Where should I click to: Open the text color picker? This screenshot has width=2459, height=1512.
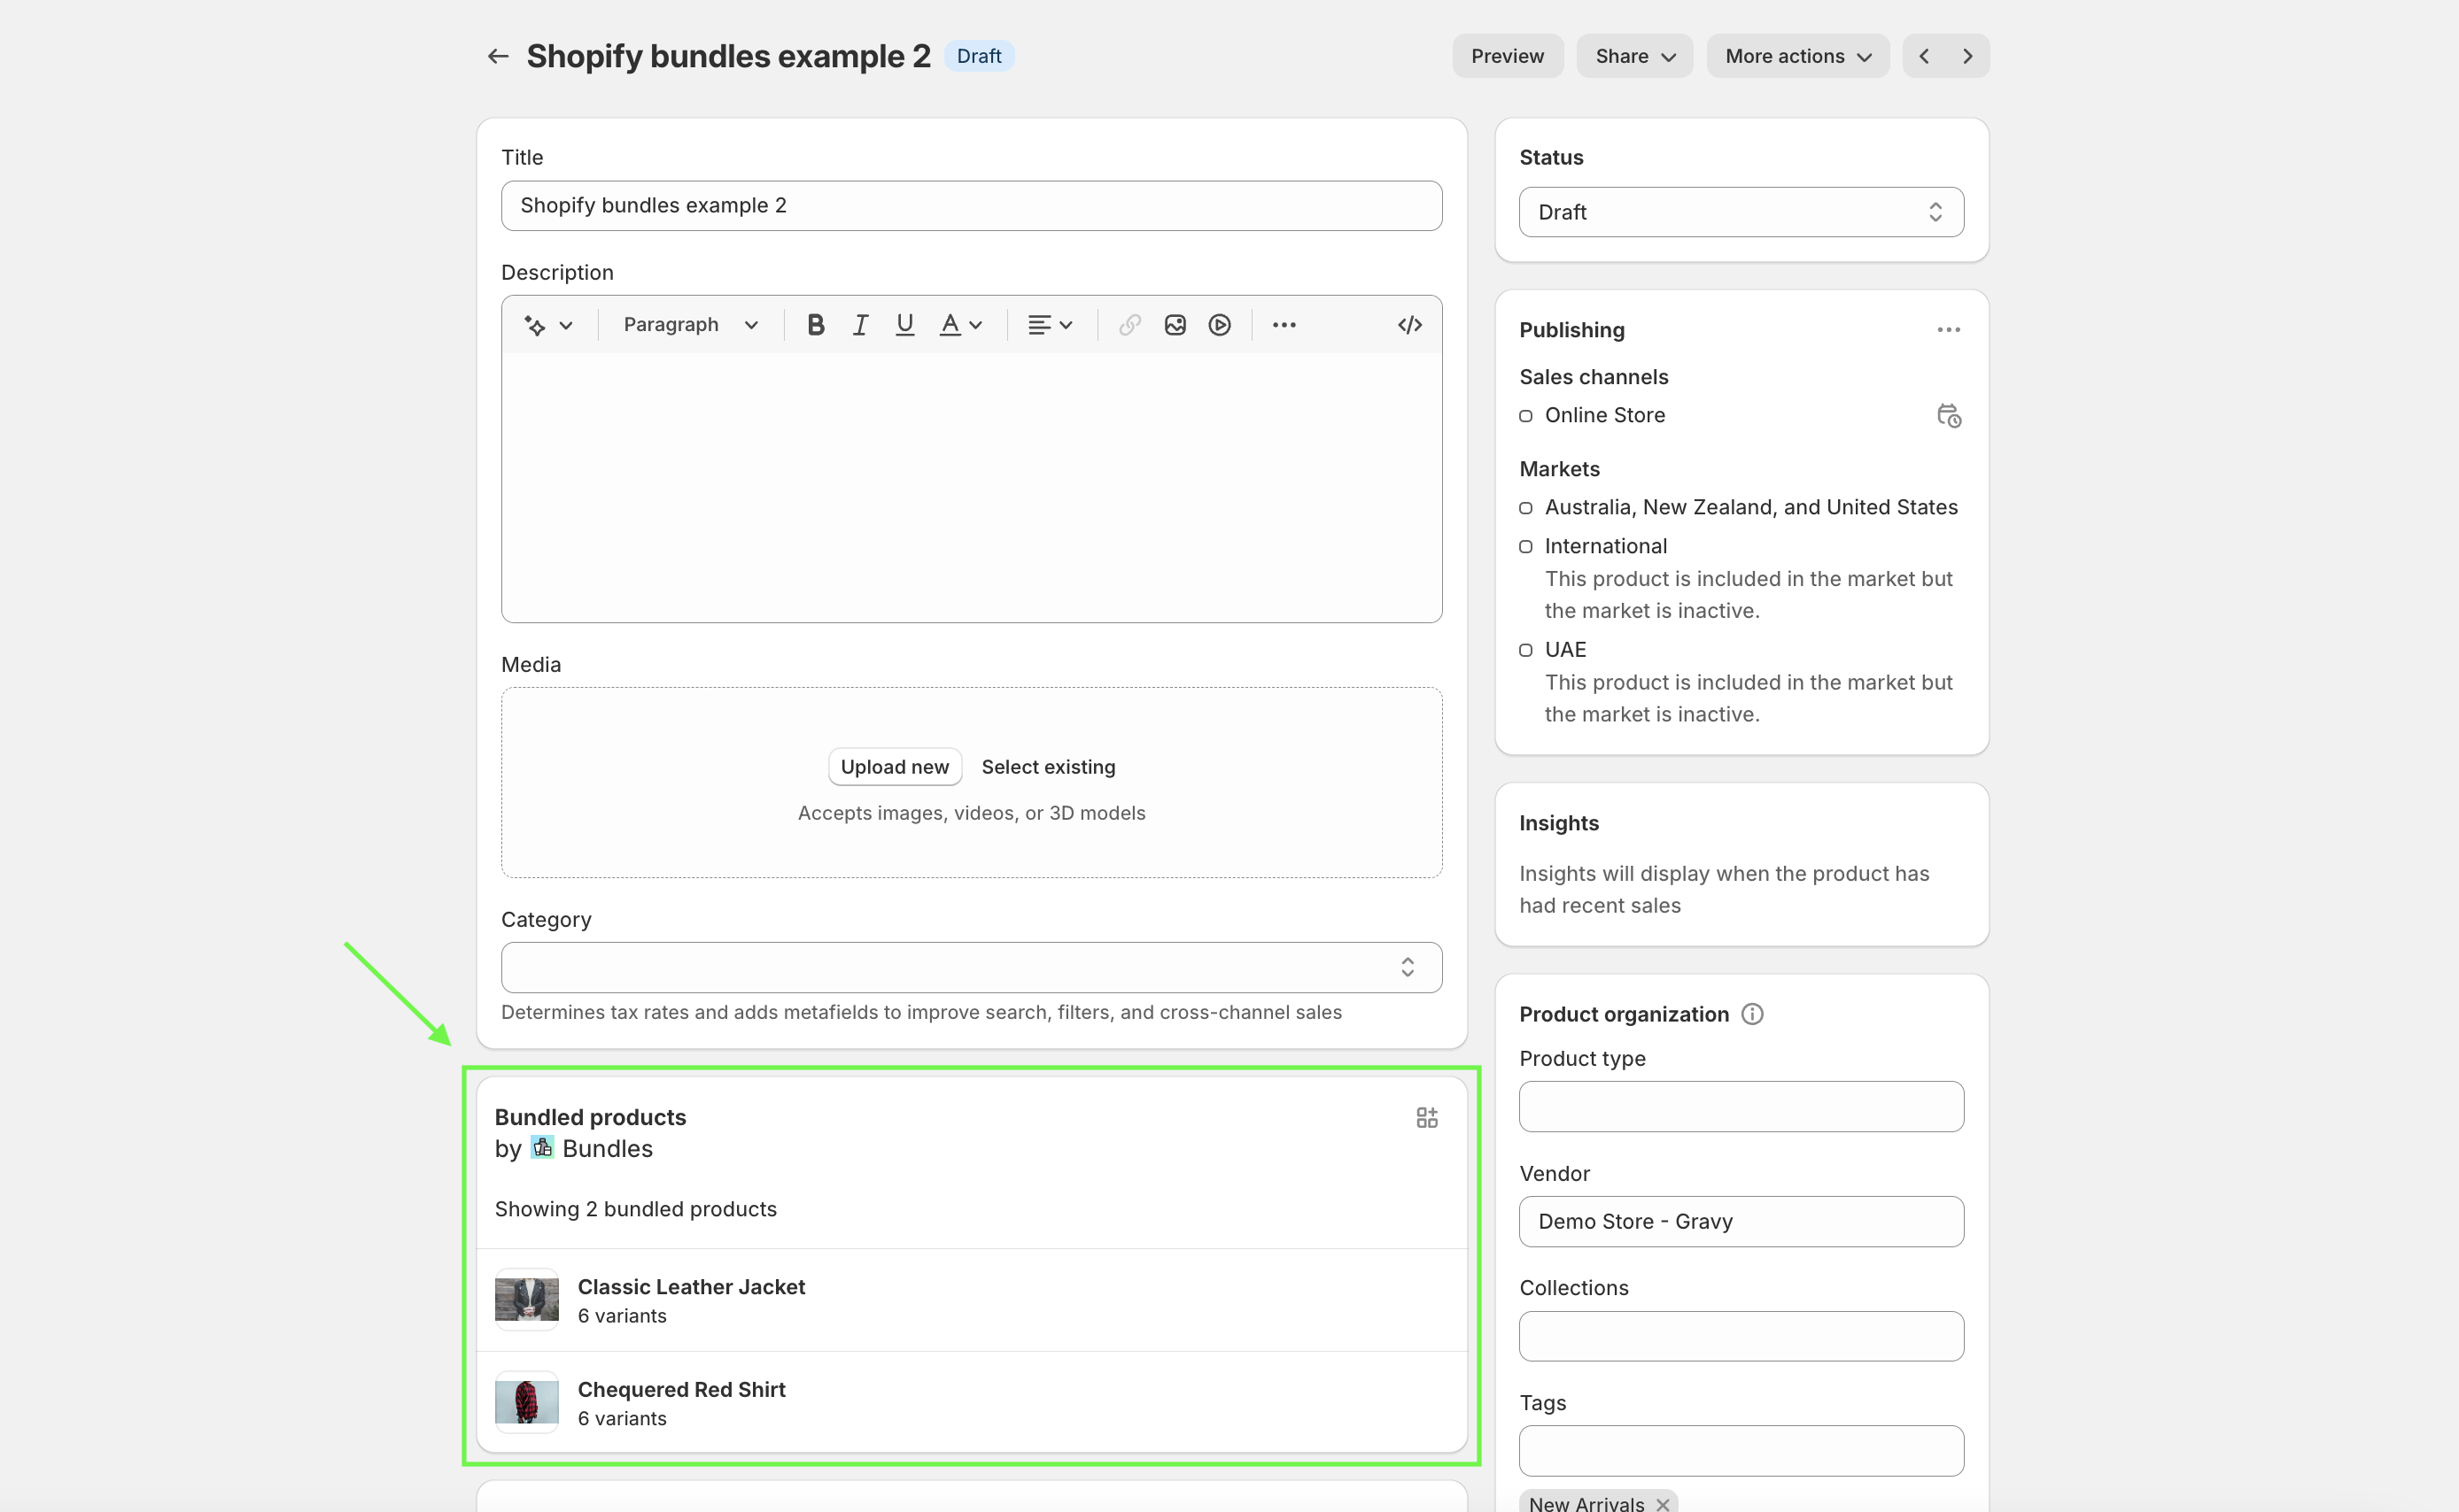(960, 325)
